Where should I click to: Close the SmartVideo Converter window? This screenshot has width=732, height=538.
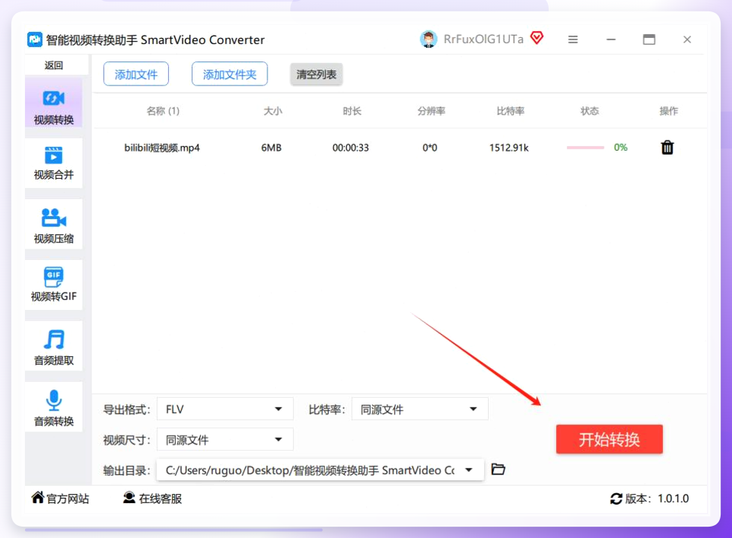[x=687, y=39]
